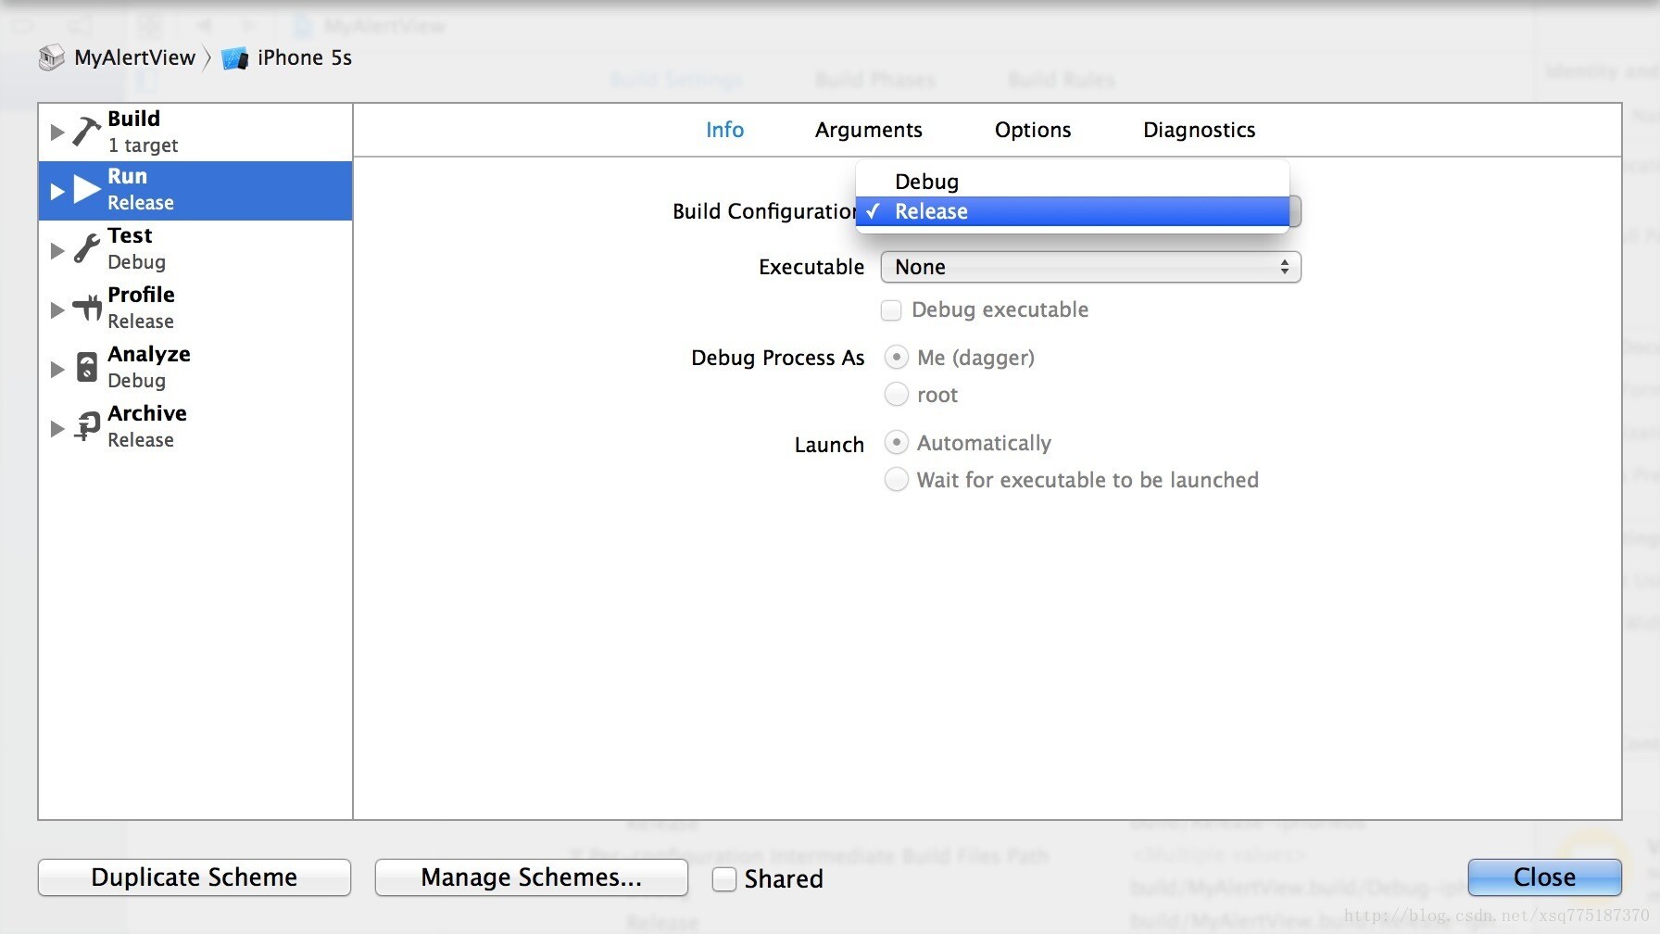
Task: Choose Debug from build configuration menu
Action: (x=1073, y=182)
